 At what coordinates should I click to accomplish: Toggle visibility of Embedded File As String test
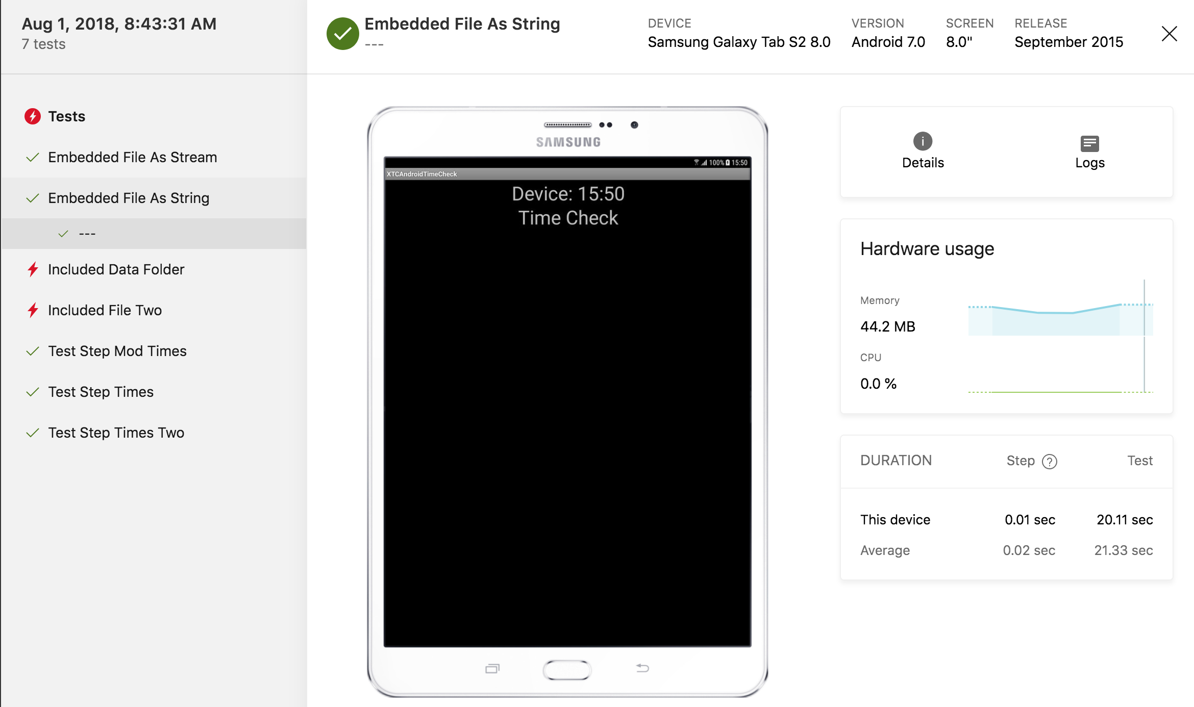(x=129, y=198)
